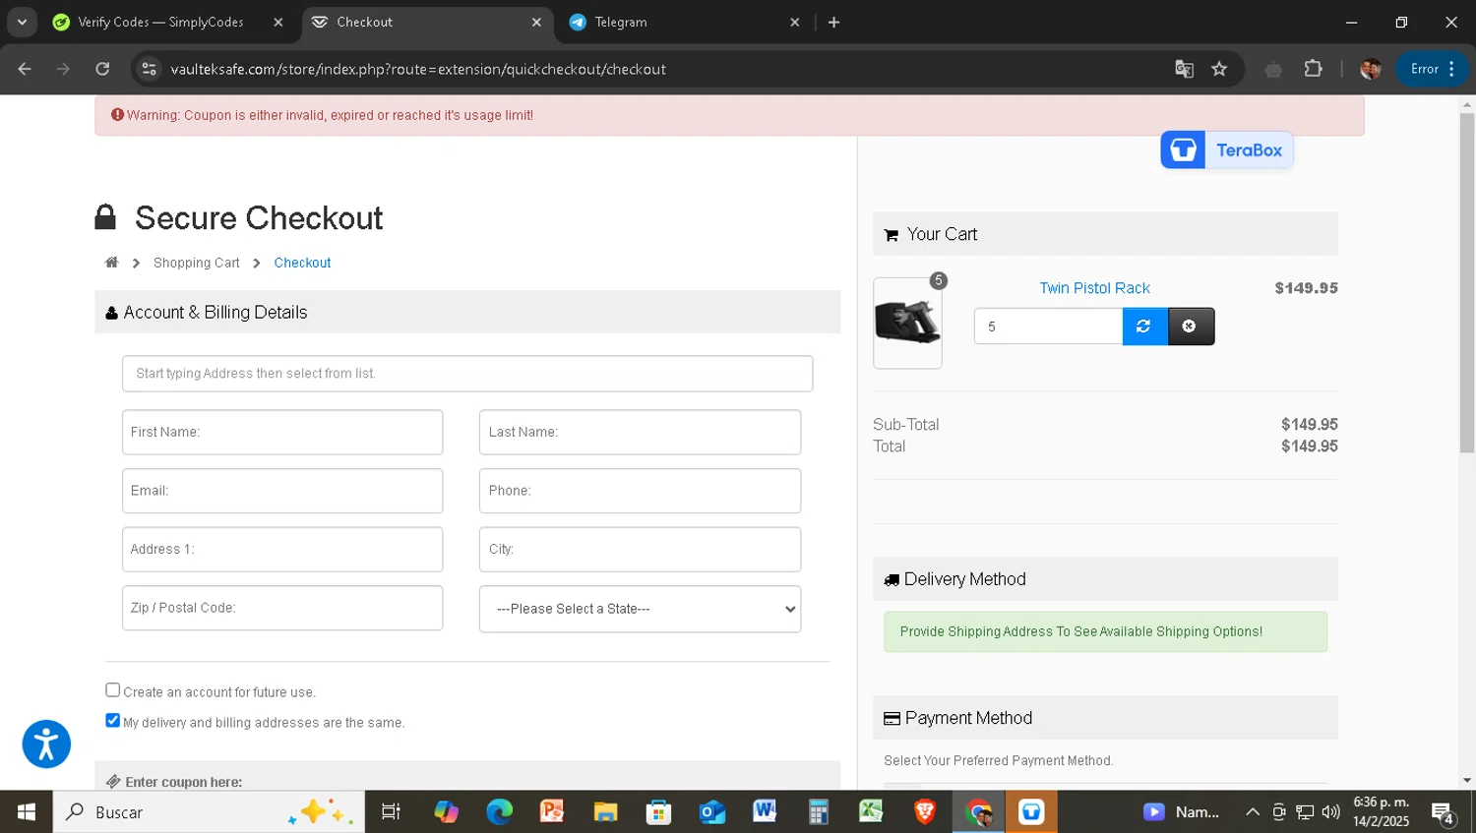Open the Twin Pistol Rack product link

[1094, 288]
